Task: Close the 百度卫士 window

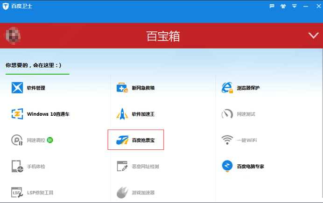Action: (x=319, y=6)
